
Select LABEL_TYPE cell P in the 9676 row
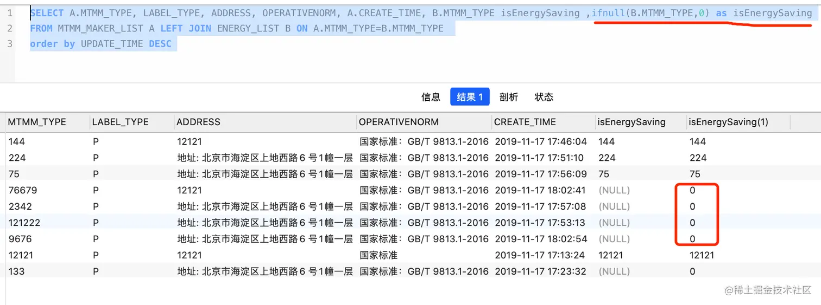pos(96,239)
